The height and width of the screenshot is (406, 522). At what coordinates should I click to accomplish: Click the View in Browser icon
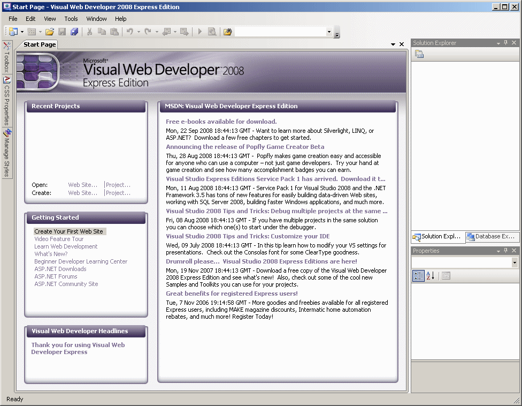(212, 32)
